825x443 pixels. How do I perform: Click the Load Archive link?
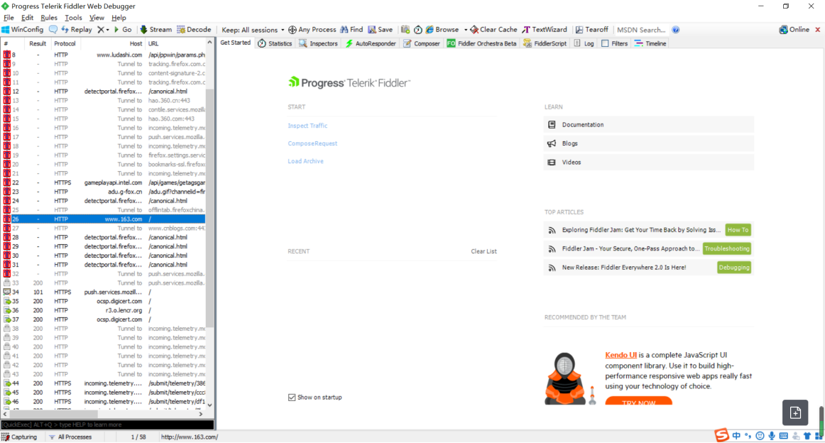(306, 162)
